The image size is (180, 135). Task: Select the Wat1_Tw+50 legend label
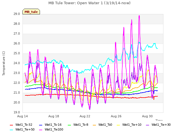coord(25,129)
